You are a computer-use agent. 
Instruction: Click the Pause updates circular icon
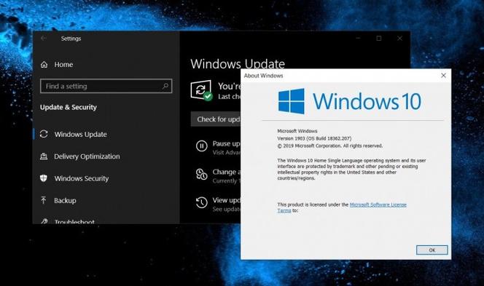202,146
